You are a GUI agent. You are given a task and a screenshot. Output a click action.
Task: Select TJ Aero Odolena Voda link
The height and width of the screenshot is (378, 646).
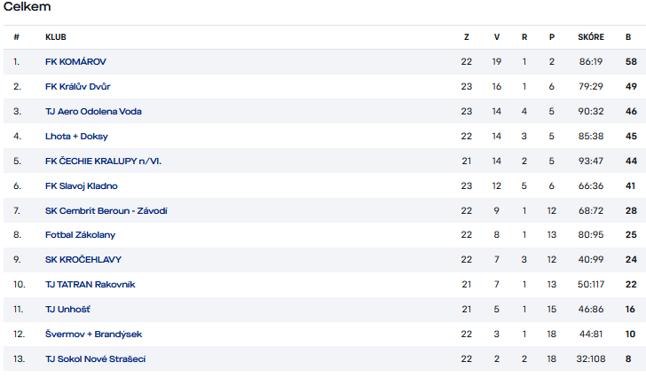click(93, 112)
